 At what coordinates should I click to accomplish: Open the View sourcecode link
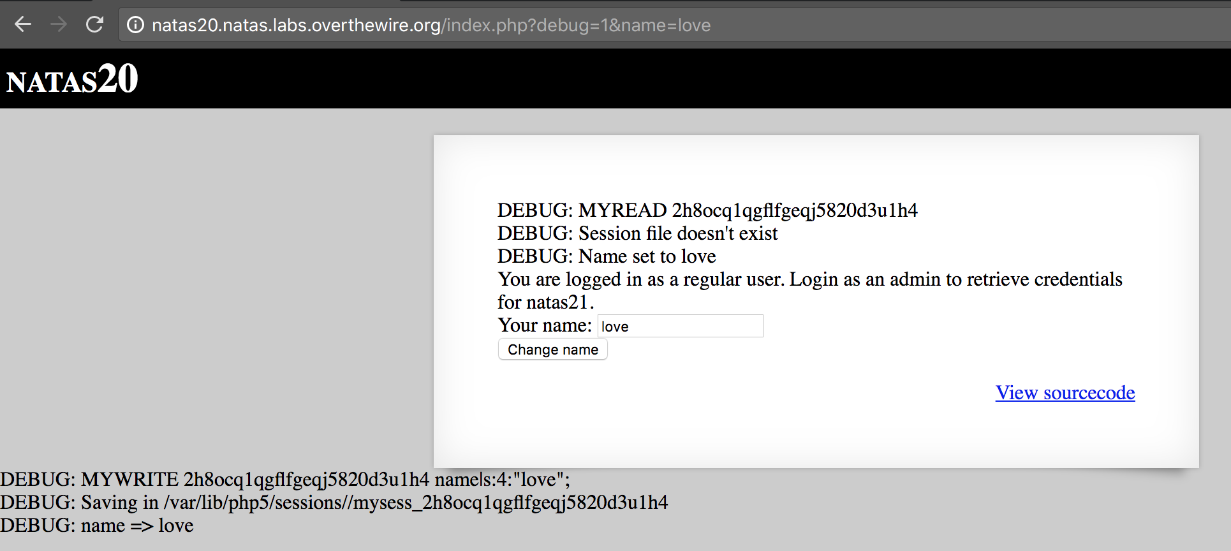point(1065,393)
